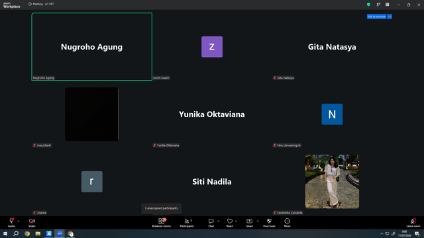The height and width of the screenshot is (238, 424).
Task: Start screen Share from the toolbar
Action: click(x=249, y=223)
